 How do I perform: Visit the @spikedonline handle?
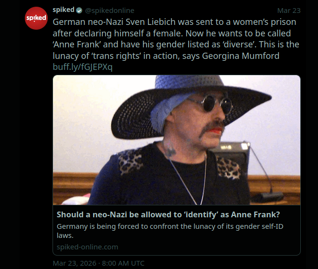109,11
